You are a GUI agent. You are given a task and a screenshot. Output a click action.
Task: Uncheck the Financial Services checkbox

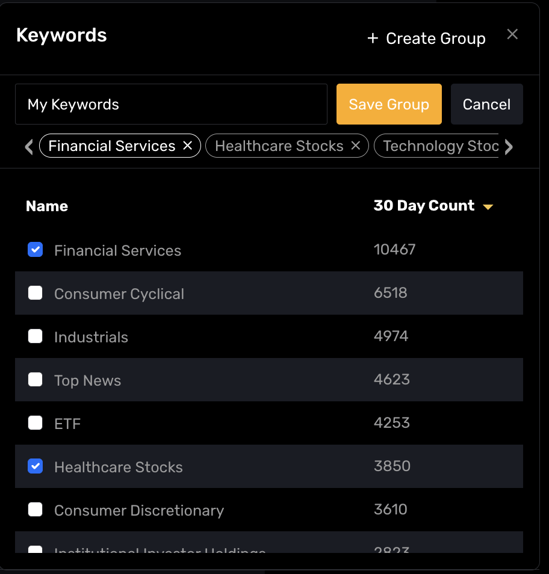pyautogui.click(x=36, y=250)
